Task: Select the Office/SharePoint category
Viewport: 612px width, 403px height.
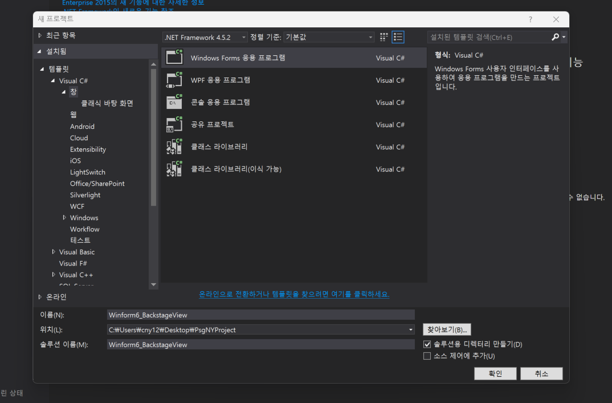Action: [97, 184]
